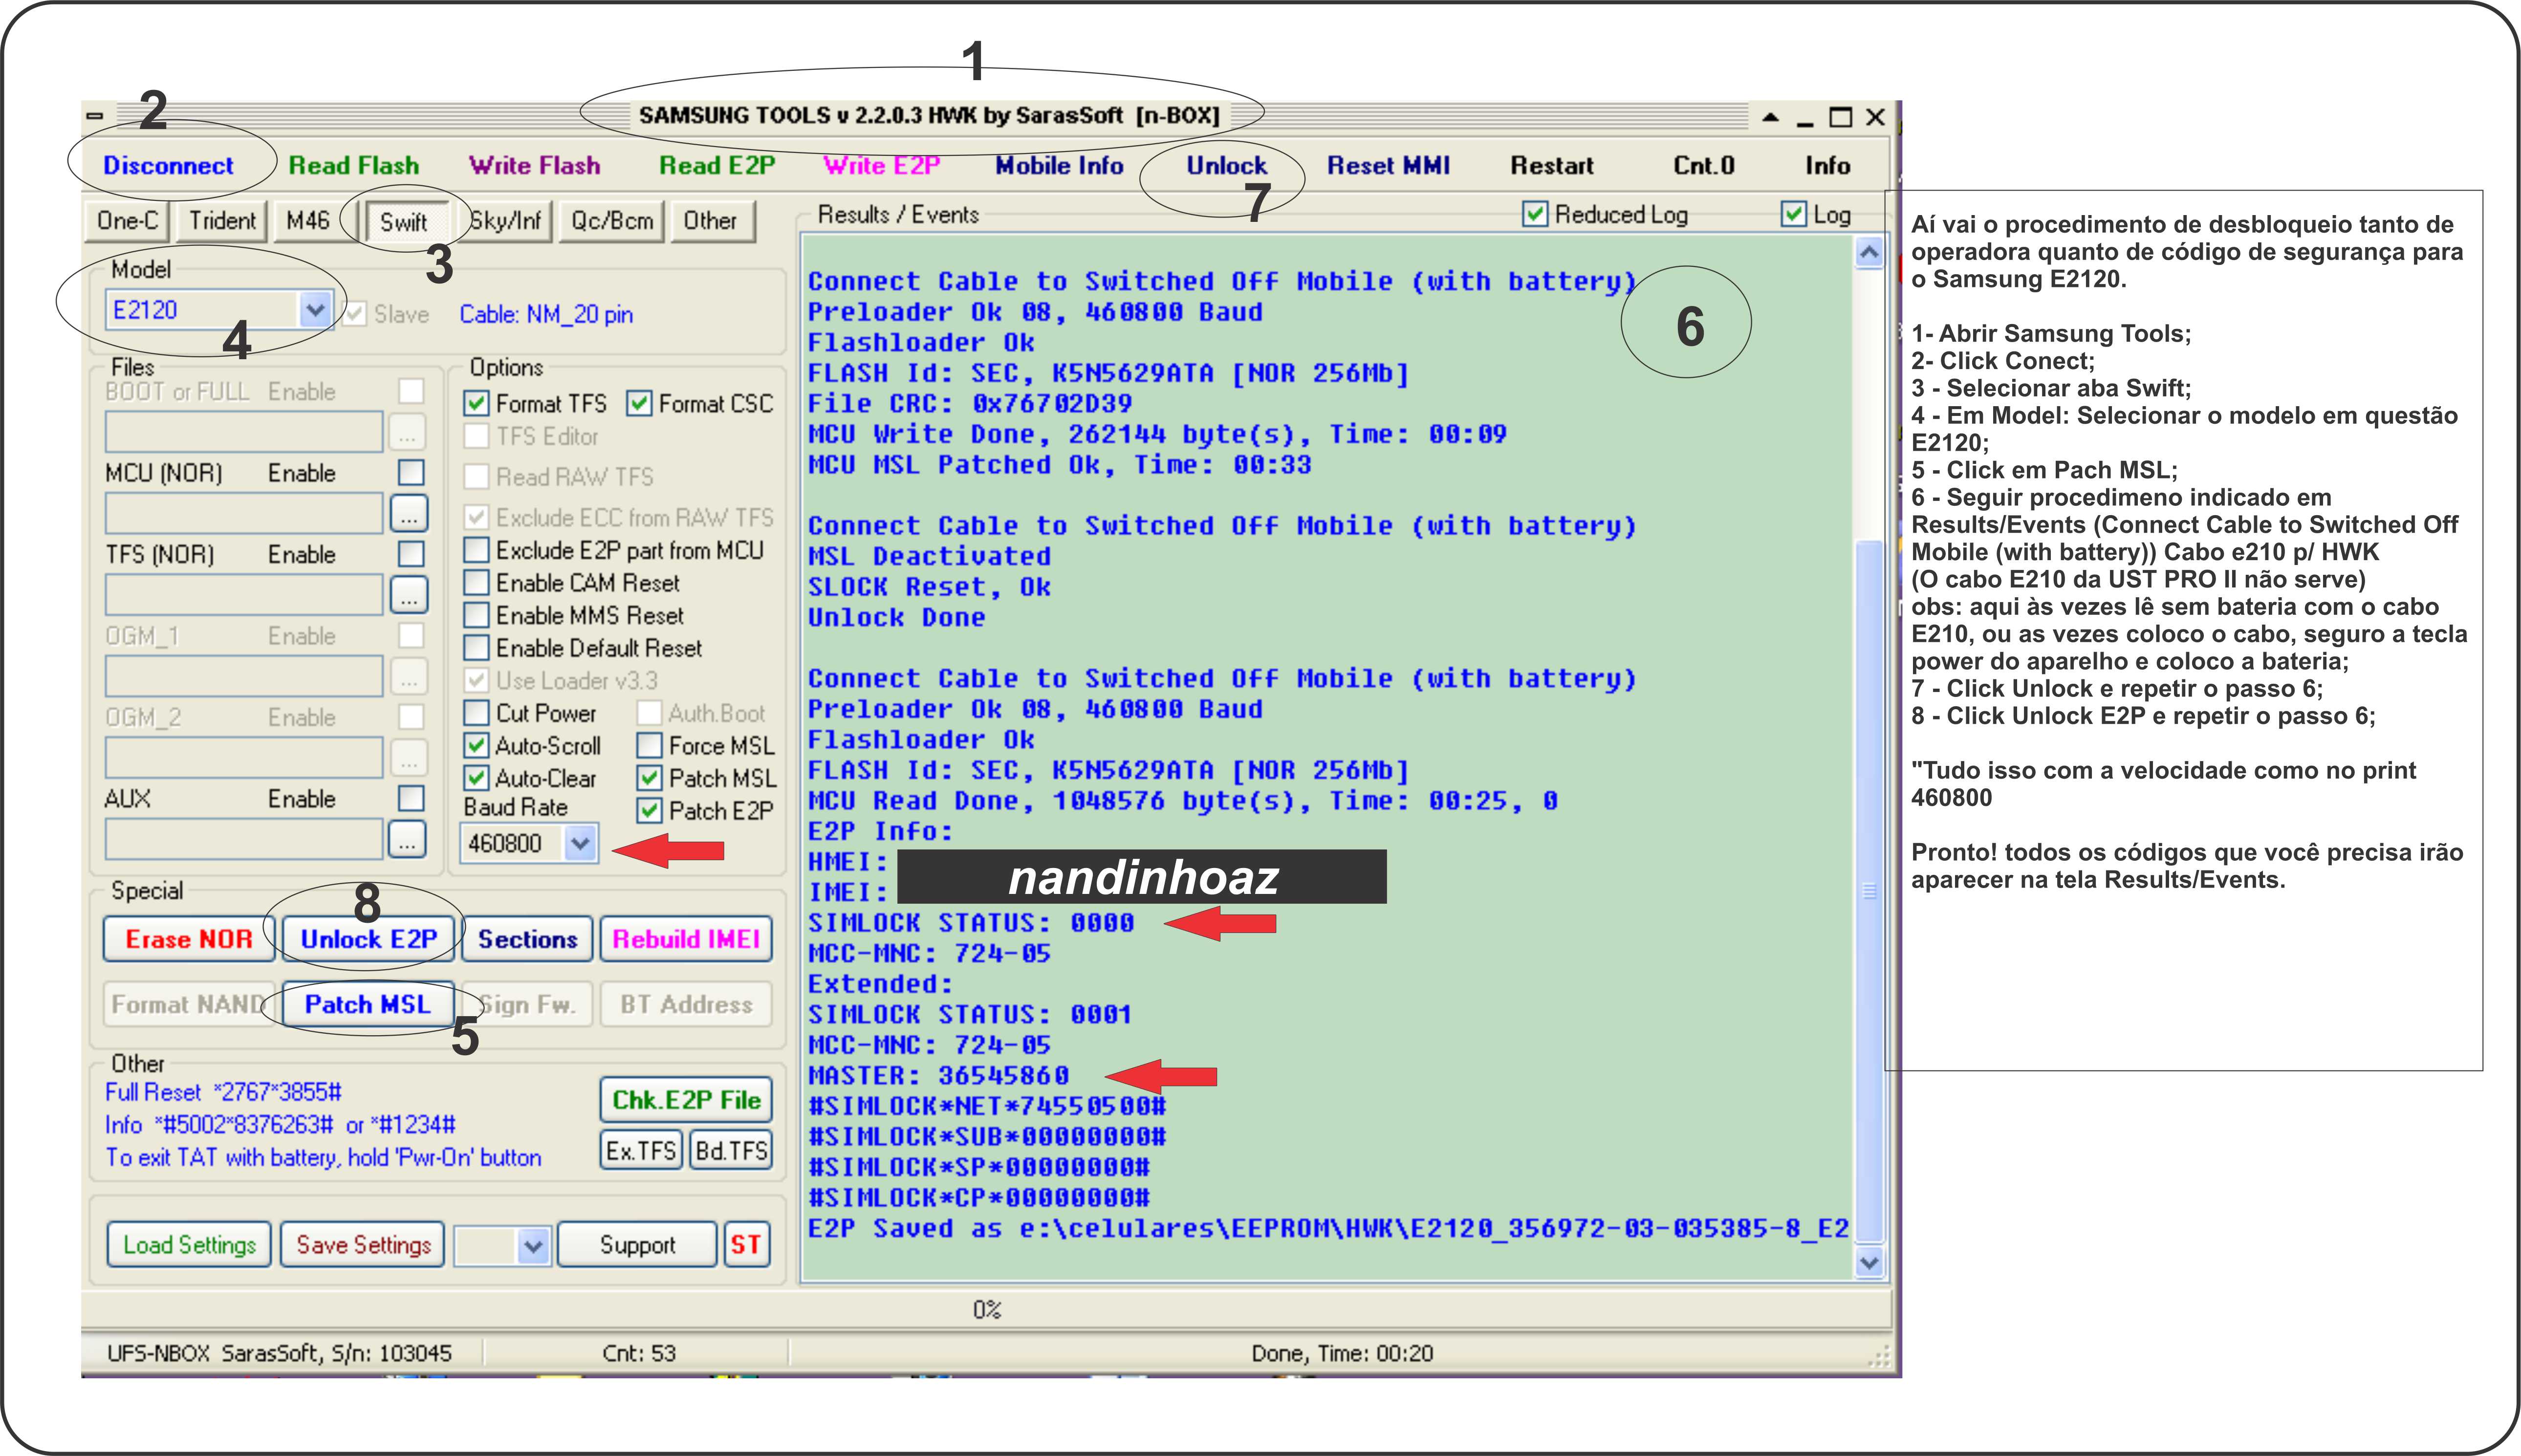Enable MMS Reset checkbox
The height and width of the screenshot is (1456, 2521).
pos(477,616)
